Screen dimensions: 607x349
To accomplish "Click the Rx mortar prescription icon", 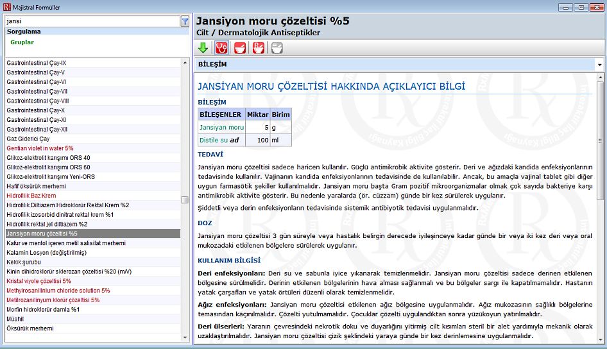I will (259, 48).
